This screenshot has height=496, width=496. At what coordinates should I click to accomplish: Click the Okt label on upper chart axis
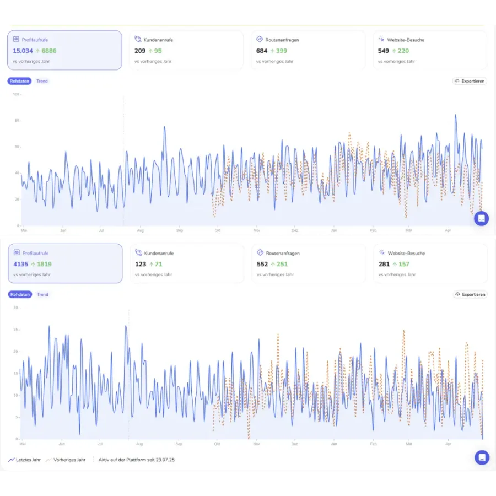pos(218,230)
